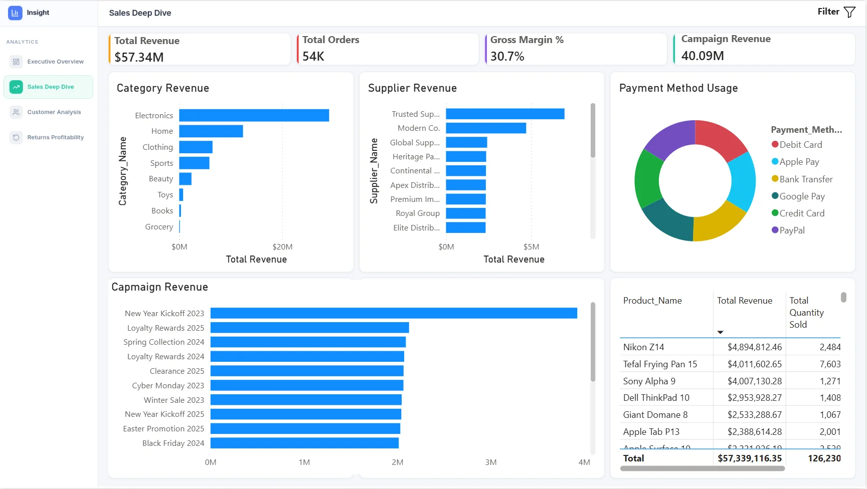Viewport: 867px width, 489px height.
Task: Open Sales Deep Dive page
Action: tap(48, 87)
